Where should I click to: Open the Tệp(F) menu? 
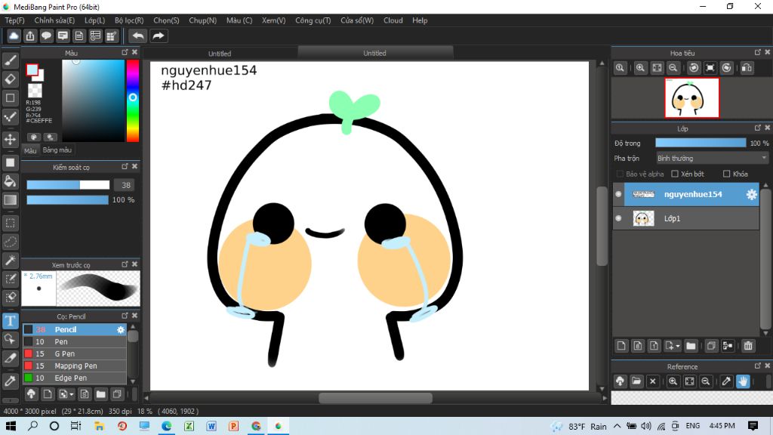click(15, 20)
